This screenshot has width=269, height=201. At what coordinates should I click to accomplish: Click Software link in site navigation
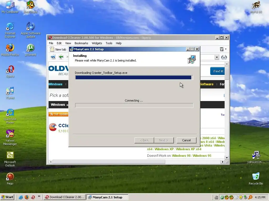pos(207,84)
